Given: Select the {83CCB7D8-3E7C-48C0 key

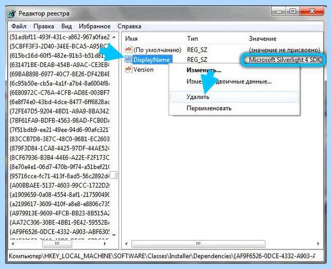Looking at the screenshot, I should pyautogui.click(x=60, y=139).
